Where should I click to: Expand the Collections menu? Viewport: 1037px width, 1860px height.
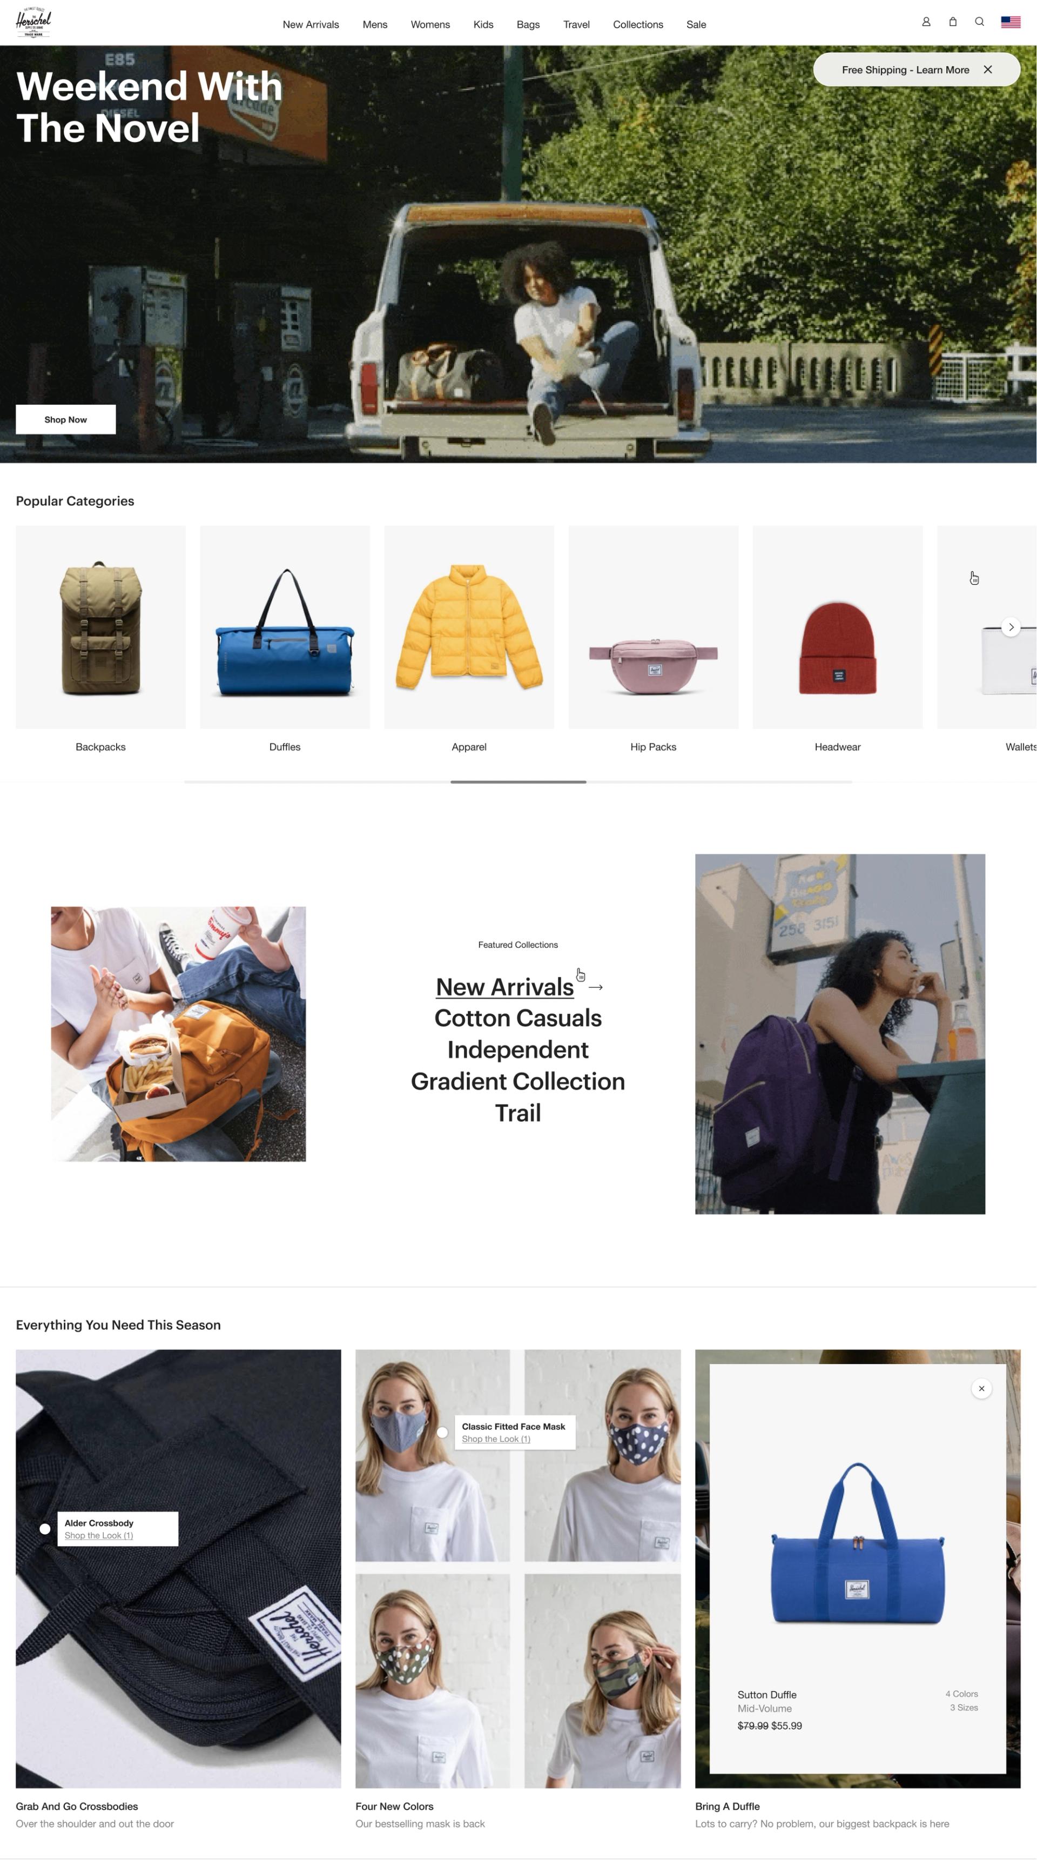[638, 24]
